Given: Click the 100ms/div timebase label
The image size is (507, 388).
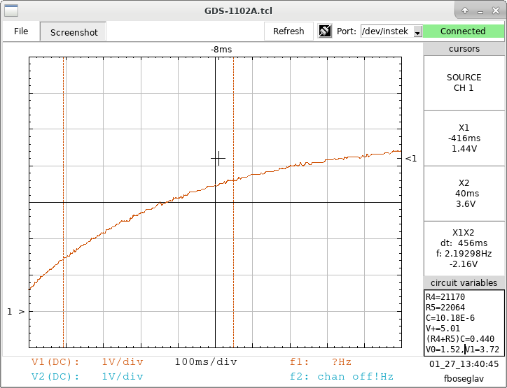Looking at the screenshot, I should click(206, 362).
